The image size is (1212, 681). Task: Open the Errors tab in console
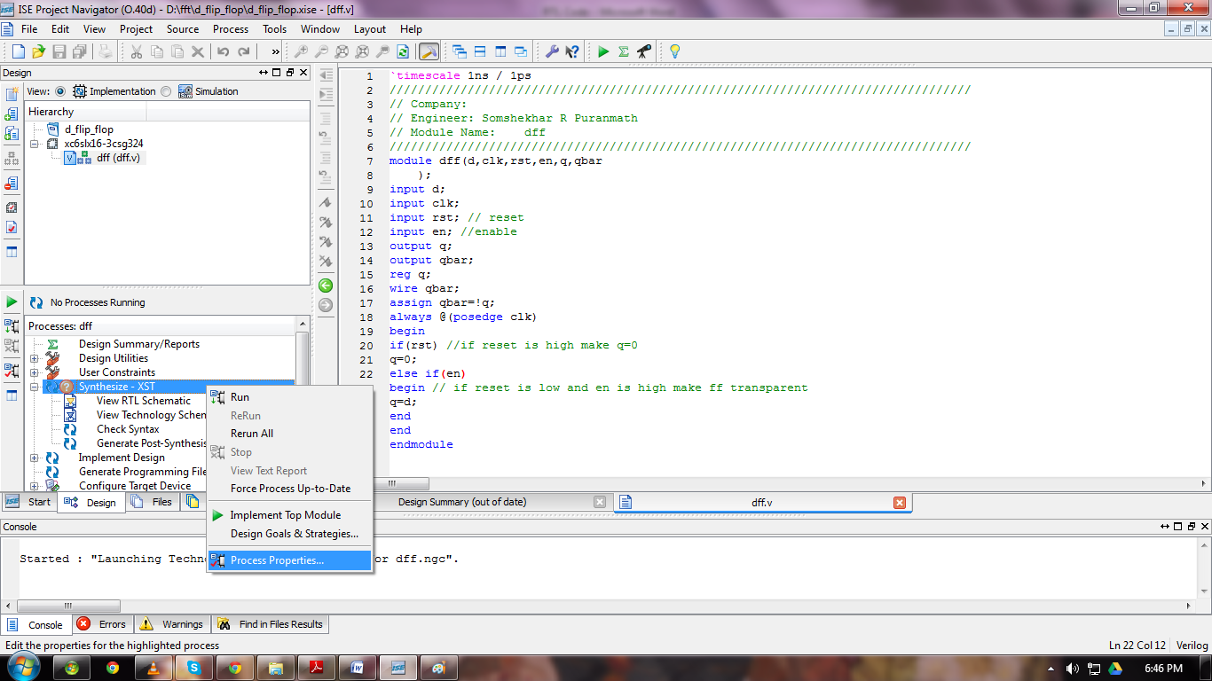(102, 624)
